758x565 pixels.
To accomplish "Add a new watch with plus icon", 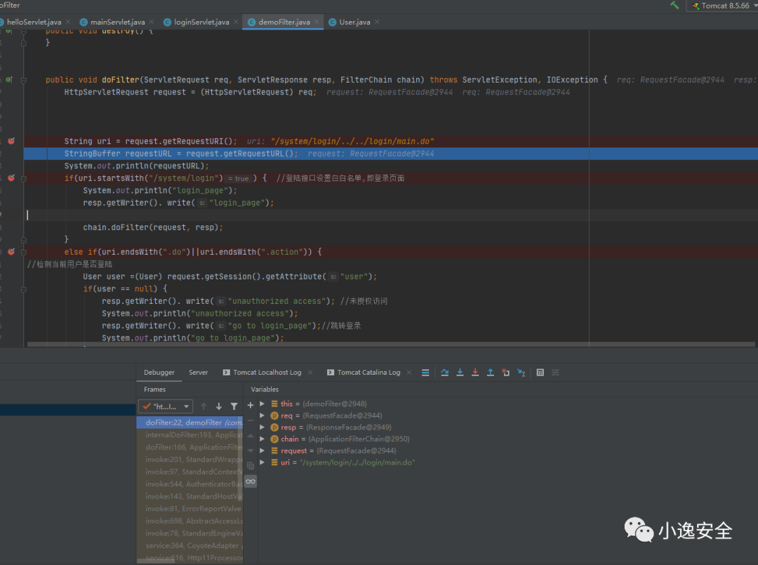I will [251, 405].
